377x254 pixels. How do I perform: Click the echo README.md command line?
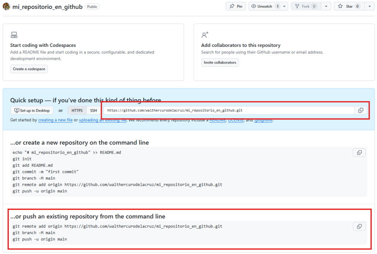(67, 153)
